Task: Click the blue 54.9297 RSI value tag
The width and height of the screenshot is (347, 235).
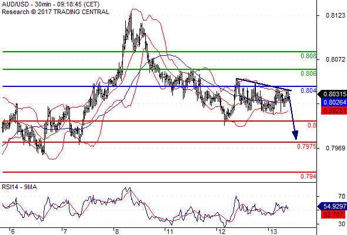Action: tap(332, 206)
